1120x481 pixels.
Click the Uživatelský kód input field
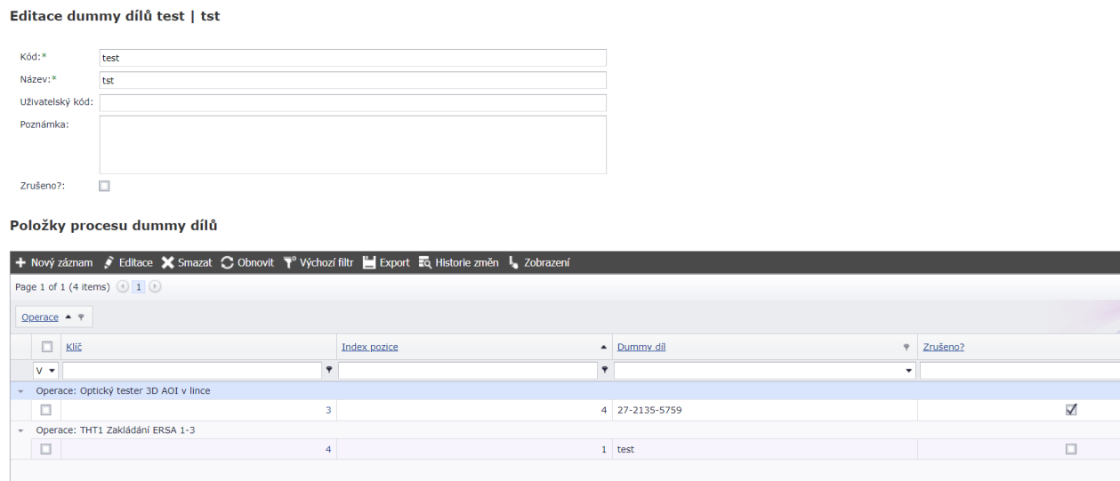click(x=352, y=103)
